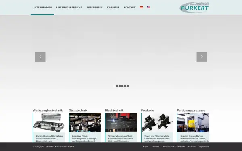The width and height of the screenshot is (242, 151).
Task: Click the copyright PURKERT Metalltechnik GmbH text
Action: click(x=53, y=147)
